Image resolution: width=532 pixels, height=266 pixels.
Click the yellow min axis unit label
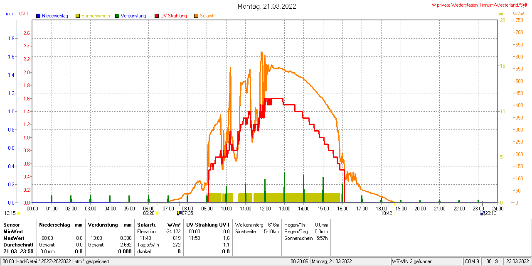pos(501,14)
